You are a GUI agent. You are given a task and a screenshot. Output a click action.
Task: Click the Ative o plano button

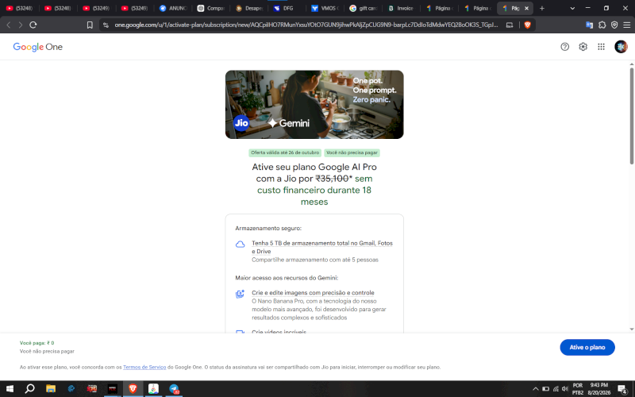(x=587, y=347)
